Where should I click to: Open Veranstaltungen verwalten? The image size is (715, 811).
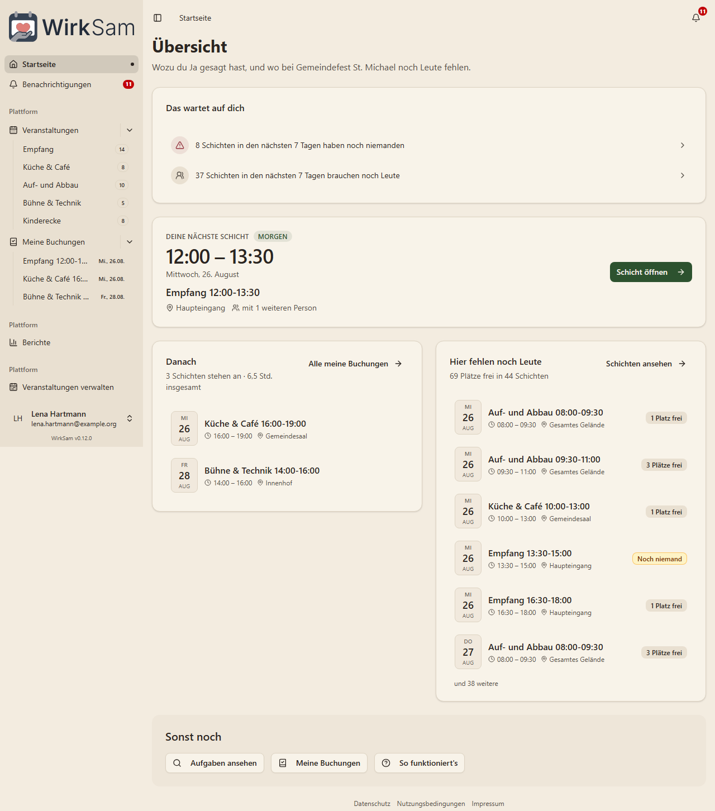[71, 387]
